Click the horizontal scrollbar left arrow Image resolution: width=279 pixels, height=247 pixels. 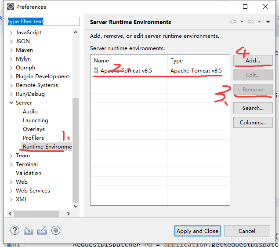coord(10,214)
